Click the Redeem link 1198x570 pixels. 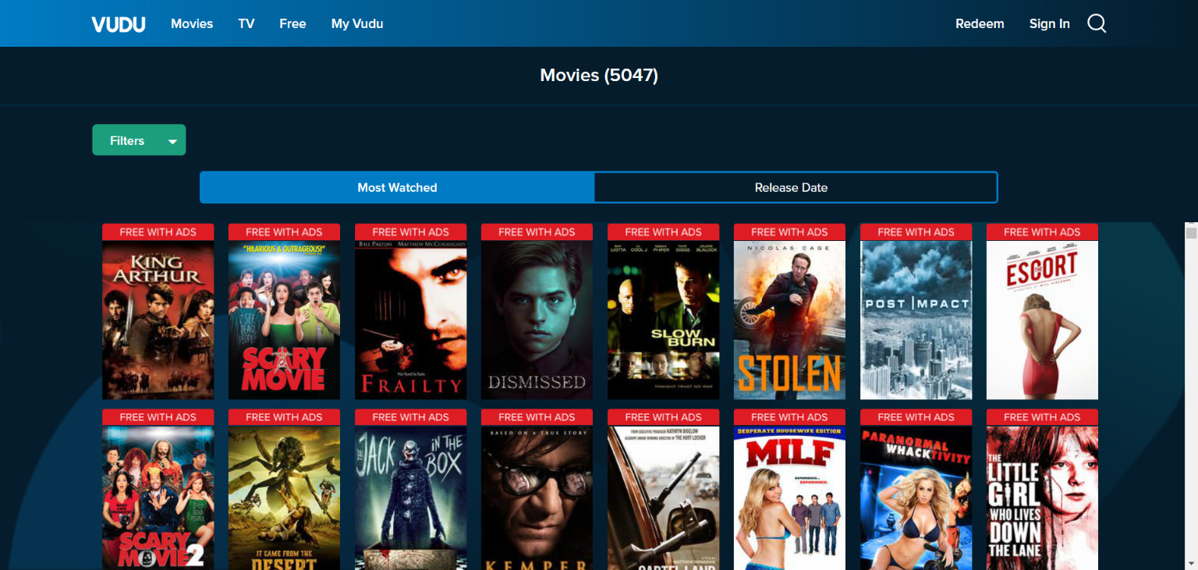click(980, 23)
